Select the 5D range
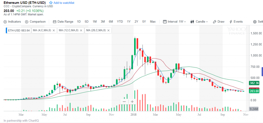263x123 pixels. click(x=87, y=22)
